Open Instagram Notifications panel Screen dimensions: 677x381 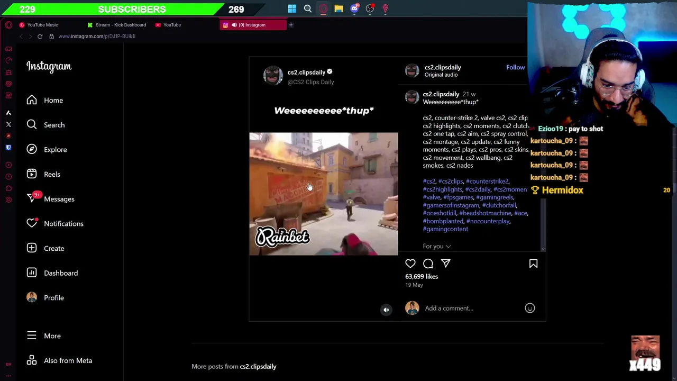click(55, 223)
